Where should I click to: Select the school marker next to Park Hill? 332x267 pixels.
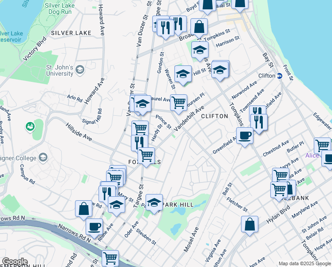click(154, 202)
